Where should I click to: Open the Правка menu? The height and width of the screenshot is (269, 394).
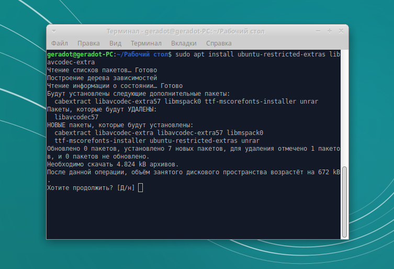88,43
